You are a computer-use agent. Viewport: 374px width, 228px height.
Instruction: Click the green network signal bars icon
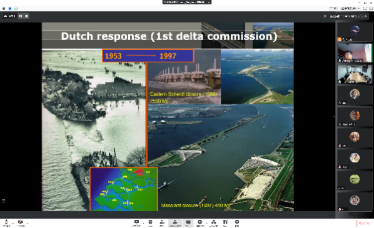pyautogui.click(x=16, y=9)
